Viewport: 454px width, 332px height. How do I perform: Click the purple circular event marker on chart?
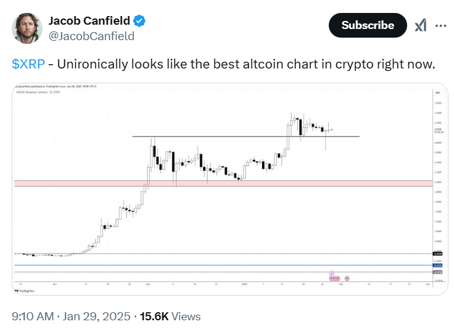332,273
